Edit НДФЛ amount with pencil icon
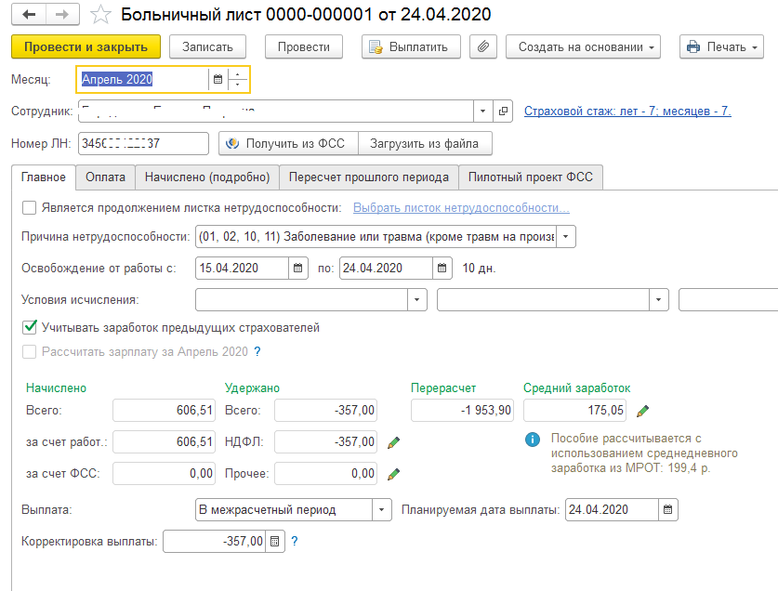 (393, 442)
